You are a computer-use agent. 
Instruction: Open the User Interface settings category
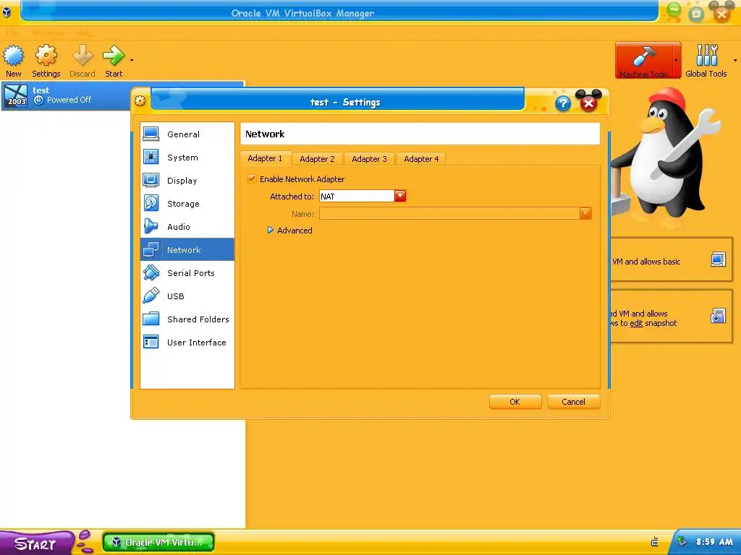[x=187, y=342]
